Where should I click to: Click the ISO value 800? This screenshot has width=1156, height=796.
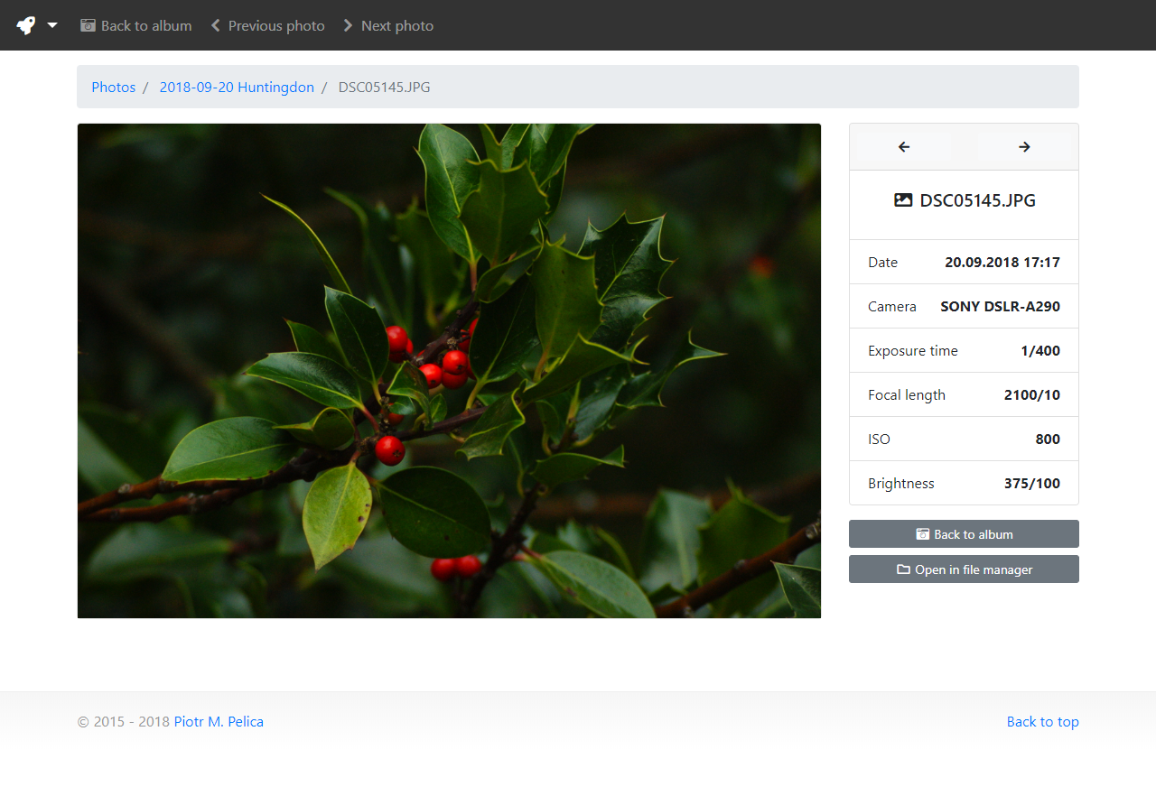point(1048,440)
